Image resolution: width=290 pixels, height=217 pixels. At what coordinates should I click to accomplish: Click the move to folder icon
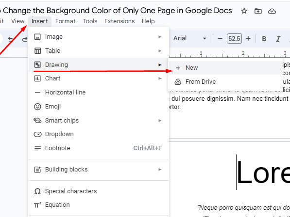point(258,11)
